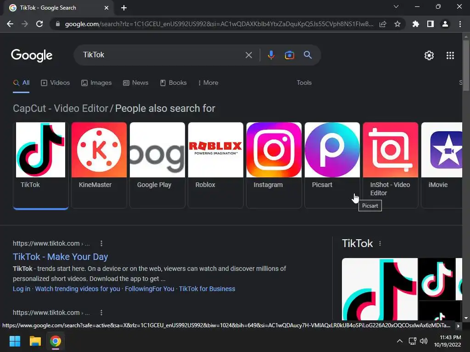Viewport: 470px width, 352px height.
Task: Select the KineMaster app card
Action: point(99,165)
